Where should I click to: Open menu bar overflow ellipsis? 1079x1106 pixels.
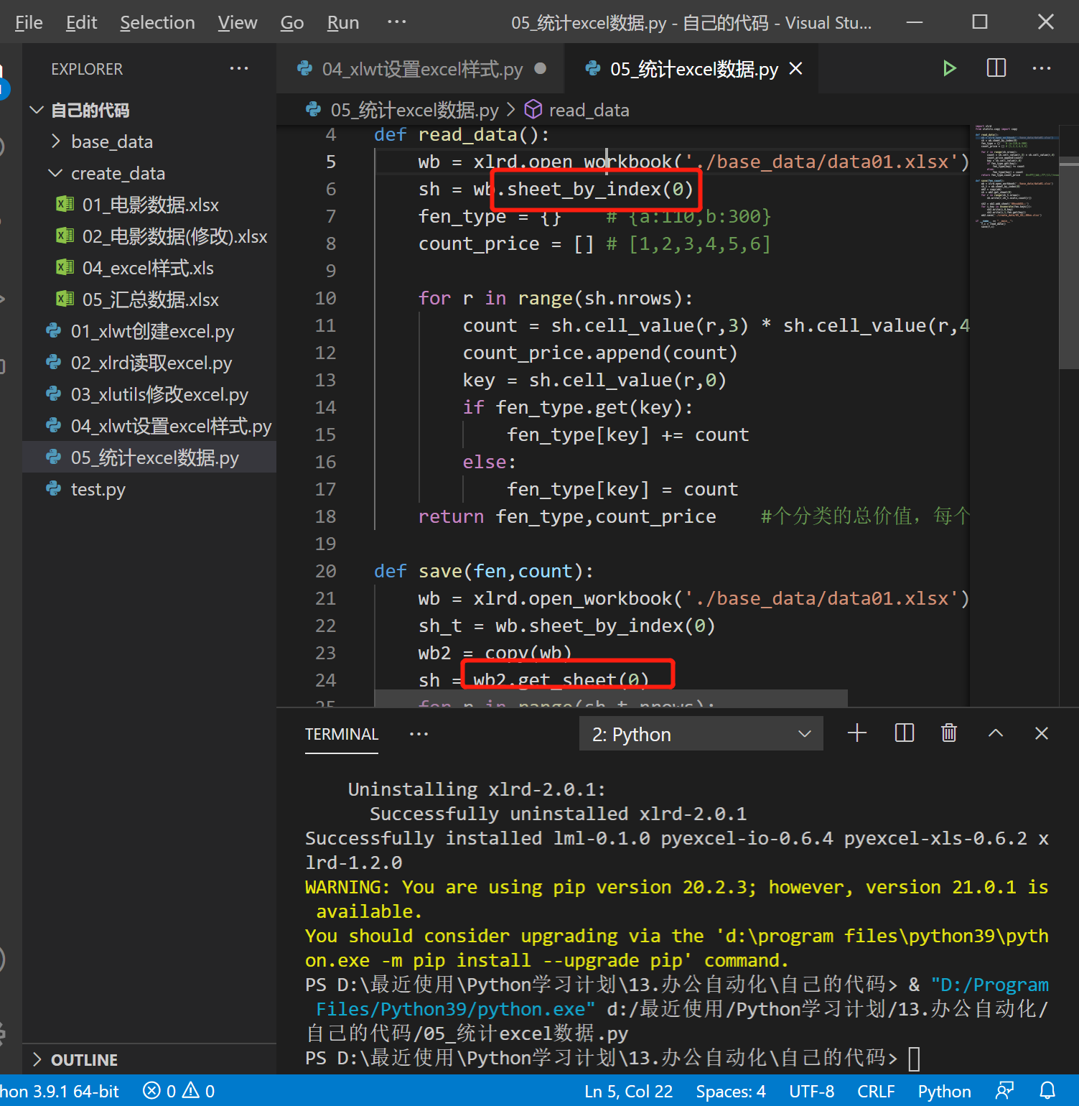click(397, 22)
